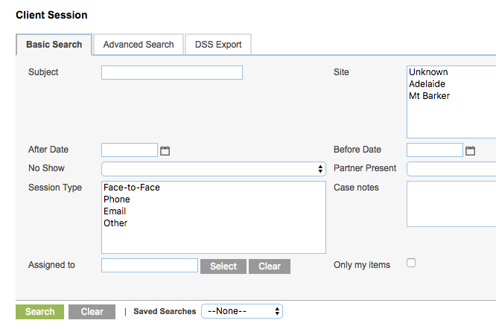Expand the No Show dropdown

pos(214,169)
